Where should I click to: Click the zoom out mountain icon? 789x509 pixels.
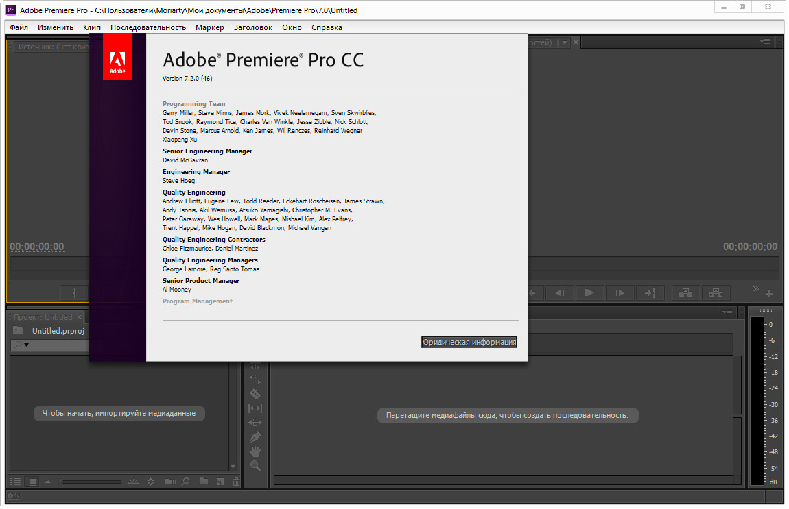[48, 482]
